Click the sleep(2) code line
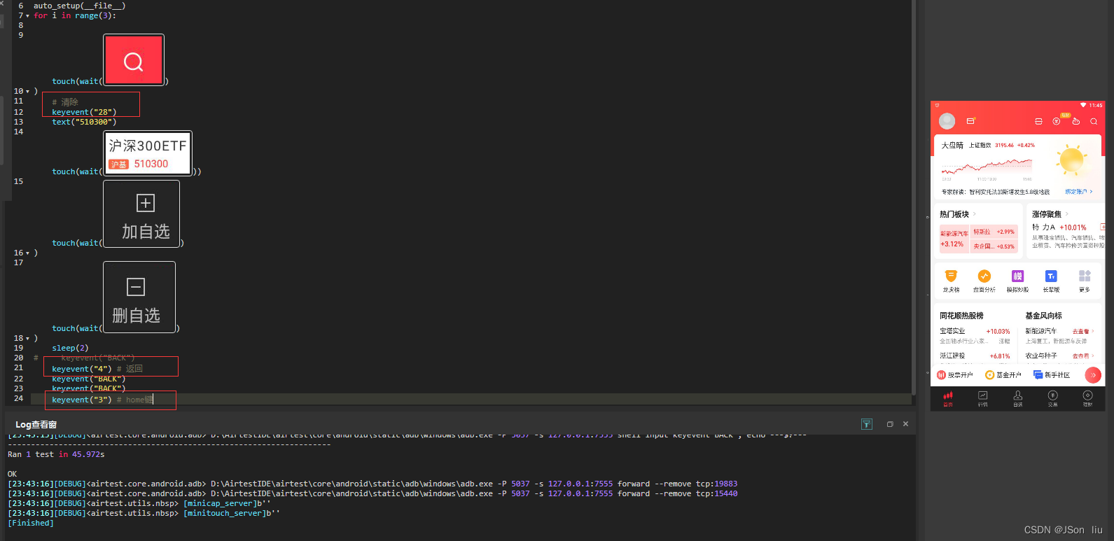Screen dimensions: 1114x541 tap(70, 348)
